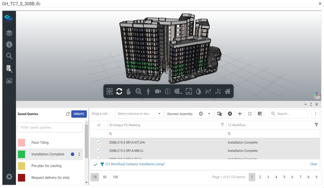Open filter on 12 Workflow column

pyautogui.click(x=316, y=125)
